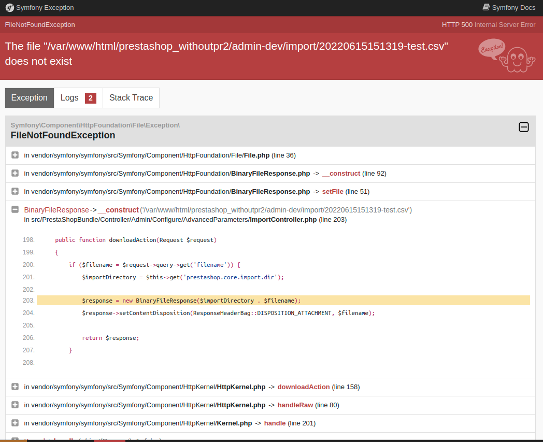Click the Symfony logo icon
The width and height of the screenshot is (543, 442).
pos(8,7)
